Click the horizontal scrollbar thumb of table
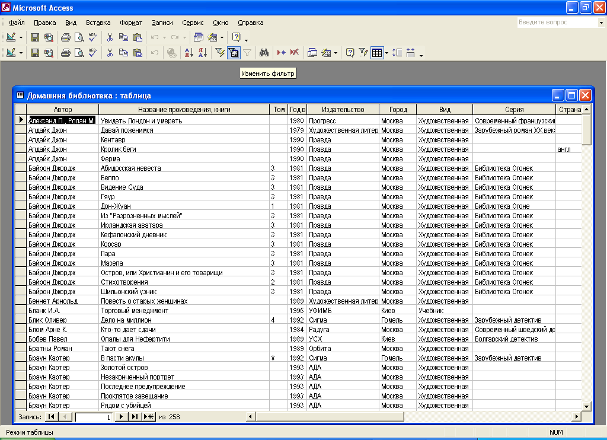Viewport: 607px width, 440px height. 330,416
